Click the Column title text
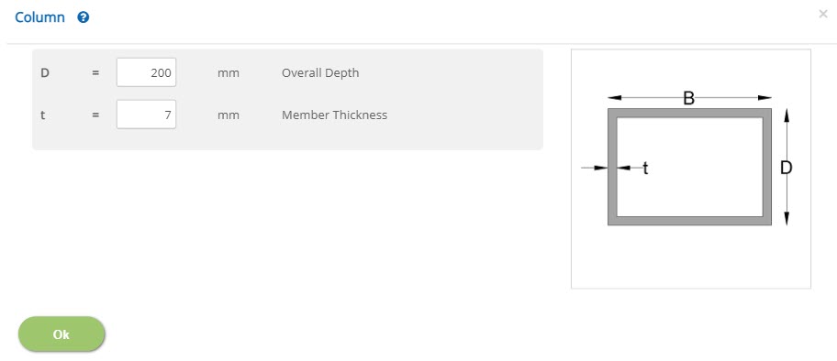The width and height of the screenshot is (837, 361). click(x=40, y=17)
